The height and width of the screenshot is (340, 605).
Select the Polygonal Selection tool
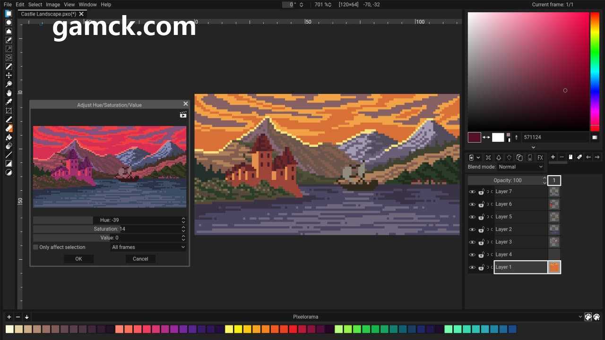point(9,31)
